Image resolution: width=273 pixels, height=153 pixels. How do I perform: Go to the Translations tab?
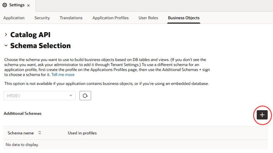(x=71, y=18)
